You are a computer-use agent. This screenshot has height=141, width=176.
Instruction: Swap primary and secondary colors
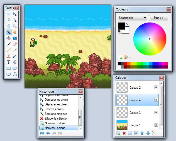click(x=127, y=24)
